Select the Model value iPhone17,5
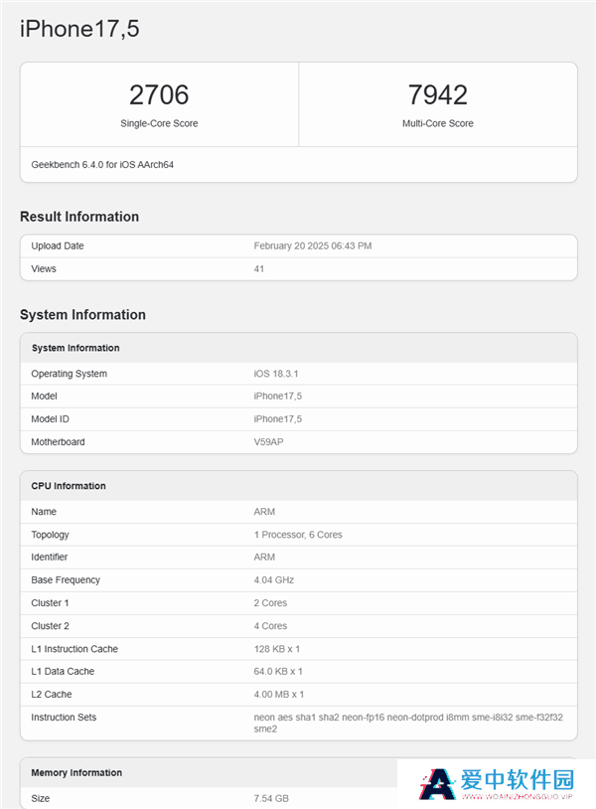 click(x=278, y=397)
